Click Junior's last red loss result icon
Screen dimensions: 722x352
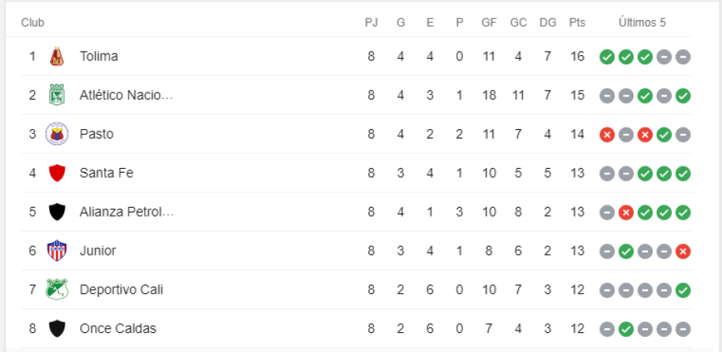tap(683, 251)
